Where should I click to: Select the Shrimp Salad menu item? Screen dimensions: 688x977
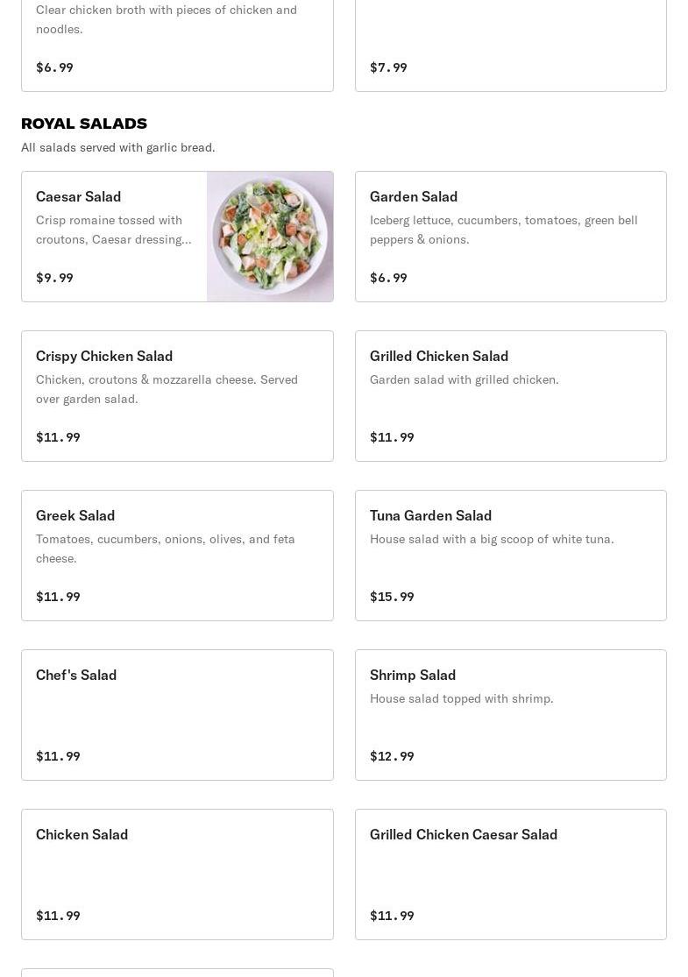click(x=510, y=715)
